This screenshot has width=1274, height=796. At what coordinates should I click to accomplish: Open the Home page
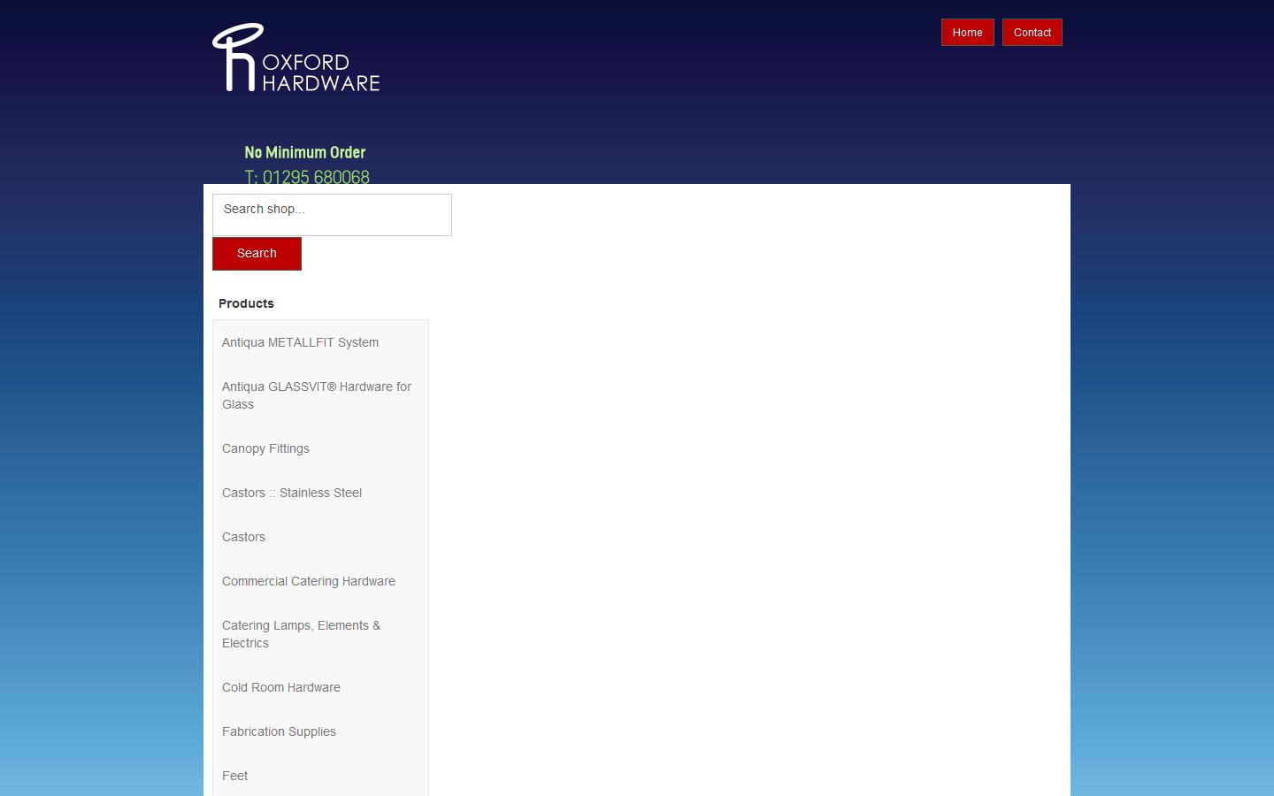966,32
